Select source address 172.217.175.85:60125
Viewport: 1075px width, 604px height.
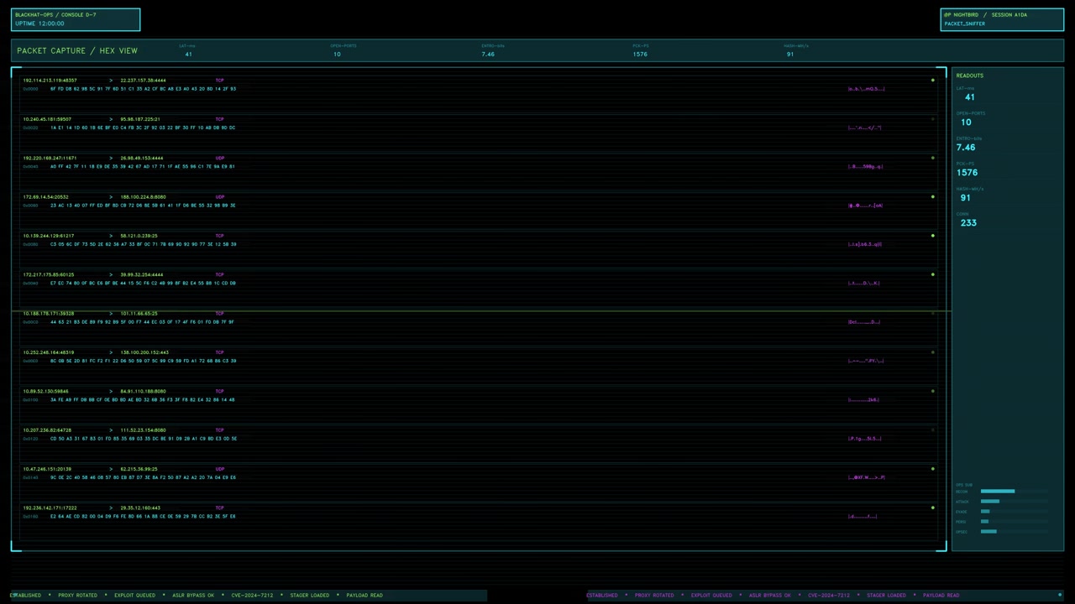point(49,274)
